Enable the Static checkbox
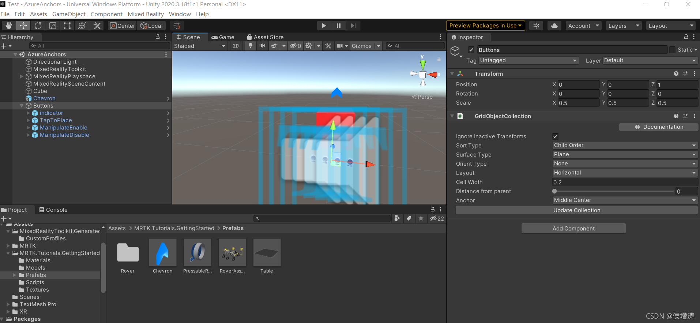This screenshot has height=323, width=700. [672, 50]
